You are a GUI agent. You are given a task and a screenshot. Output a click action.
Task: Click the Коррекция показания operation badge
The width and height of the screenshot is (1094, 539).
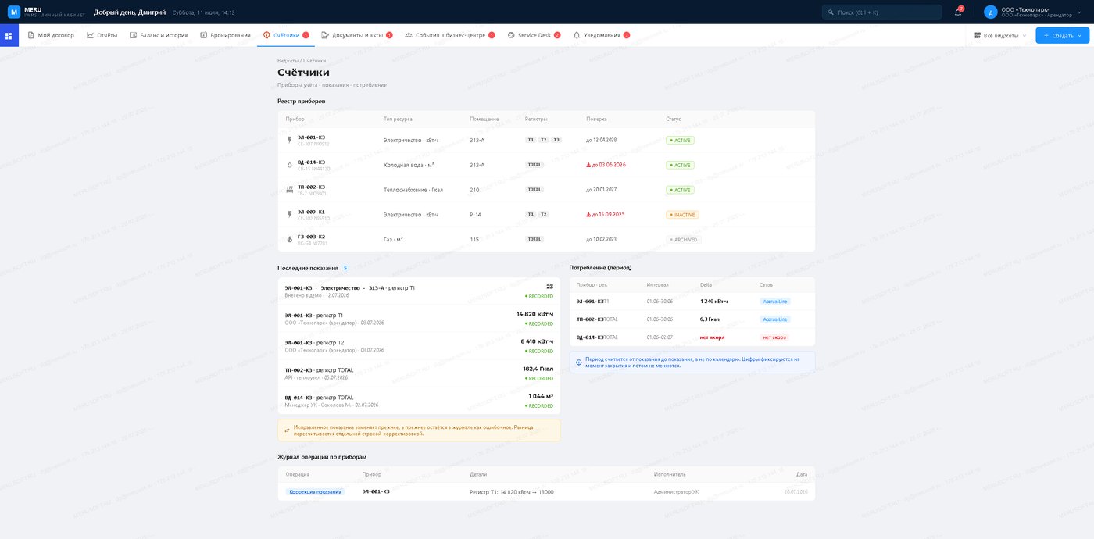[x=315, y=491]
